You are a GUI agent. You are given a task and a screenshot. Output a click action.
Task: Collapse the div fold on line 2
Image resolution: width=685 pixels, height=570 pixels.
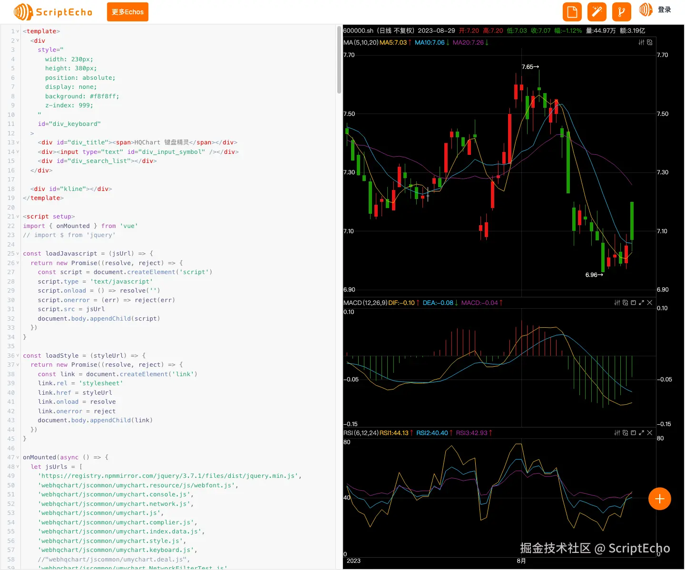pos(18,41)
